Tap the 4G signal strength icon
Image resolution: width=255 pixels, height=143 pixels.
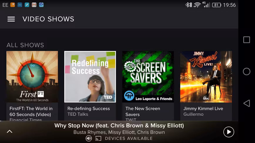coord(206,4)
